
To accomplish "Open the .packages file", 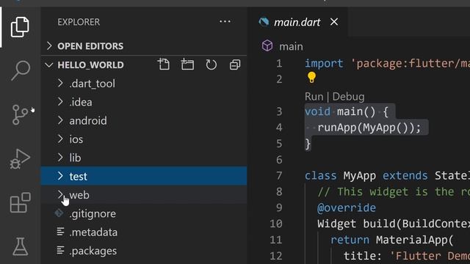I will pos(144,251).
